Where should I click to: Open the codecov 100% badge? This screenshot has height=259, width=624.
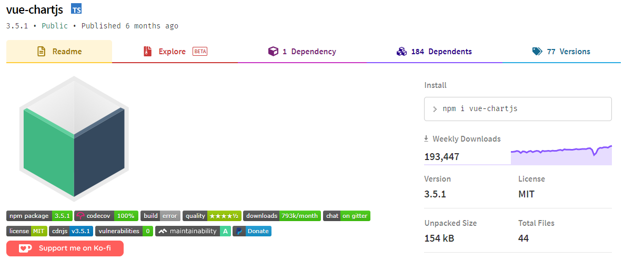pyautogui.click(x=107, y=216)
